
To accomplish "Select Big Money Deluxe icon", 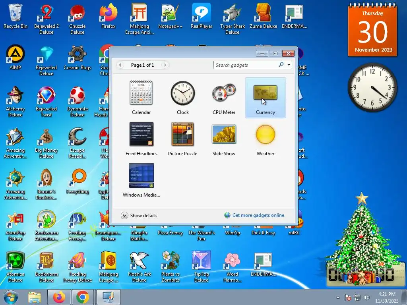I will tap(47, 143).
